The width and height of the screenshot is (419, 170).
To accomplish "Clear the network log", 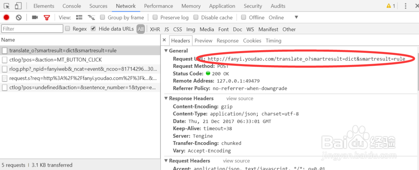I will (18, 18).
